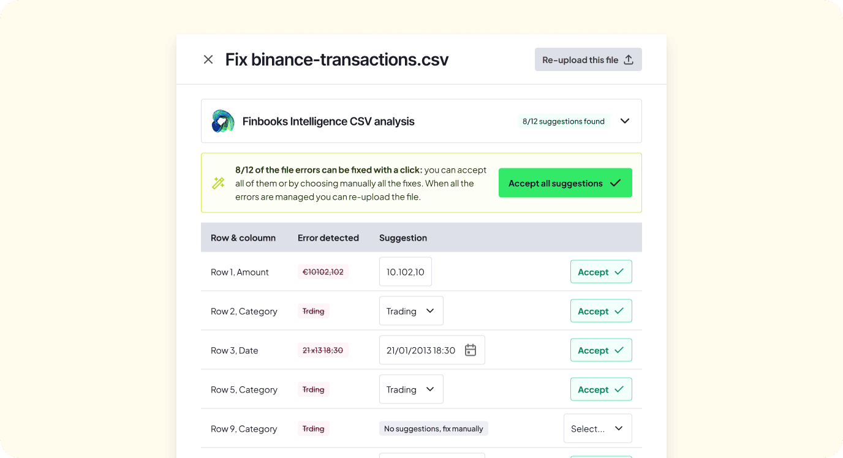Click Row 9, Category cell
The width and height of the screenshot is (843, 458).
point(244,429)
